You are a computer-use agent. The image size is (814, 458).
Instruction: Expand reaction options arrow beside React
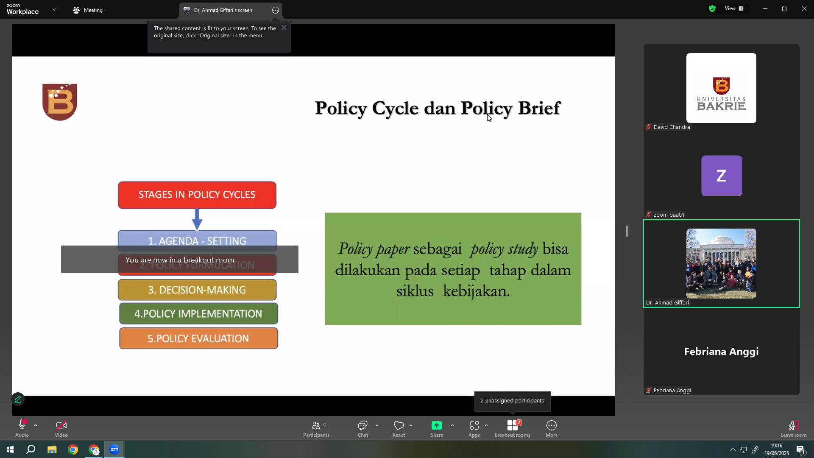click(411, 425)
